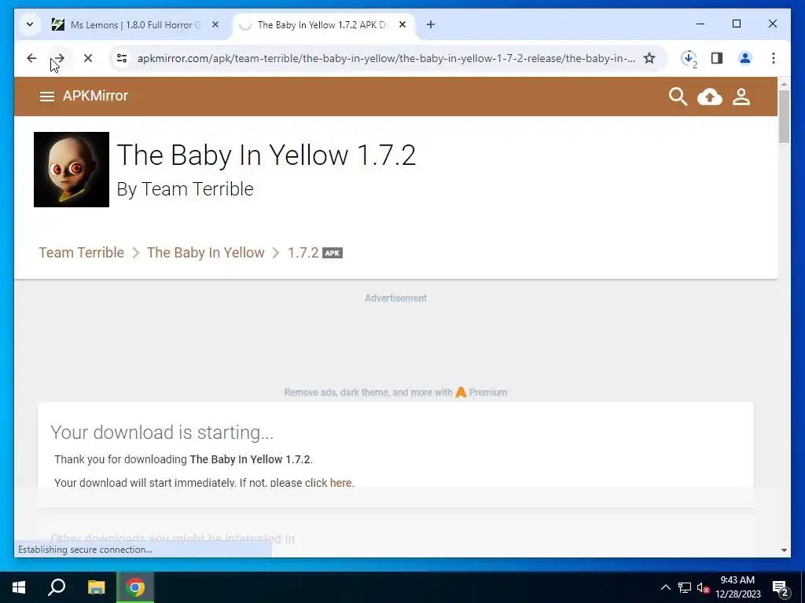The width and height of the screenshot is (805, 603).
Task: Click the network tray icon
Action: (685, 587)
